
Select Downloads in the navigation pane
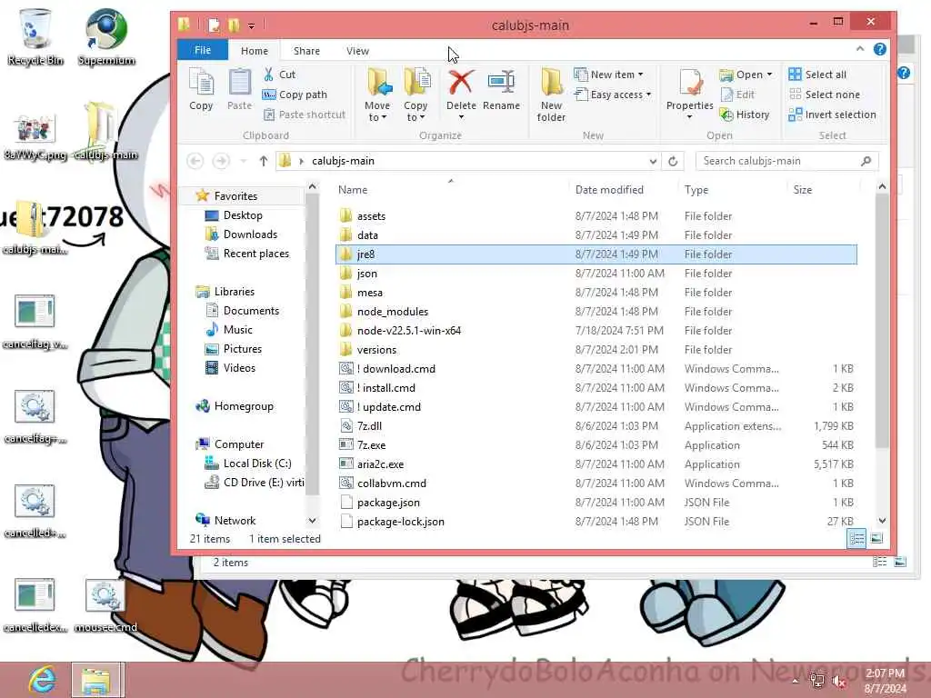point(242,234)
